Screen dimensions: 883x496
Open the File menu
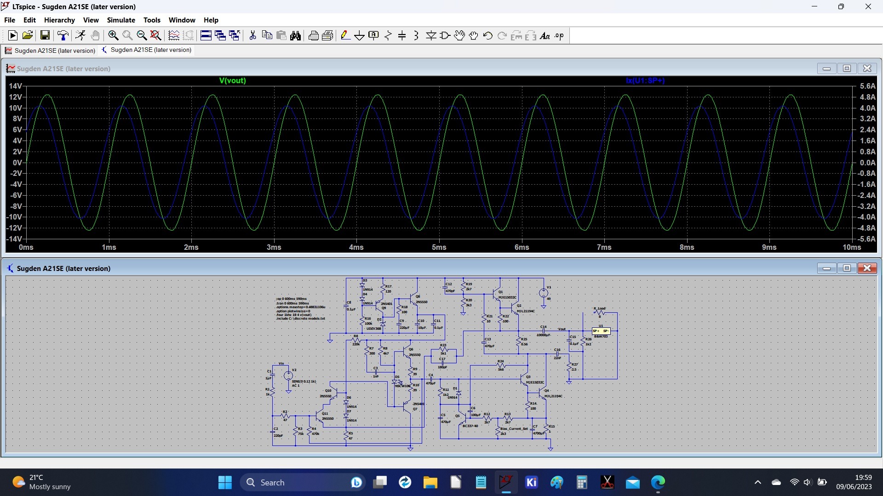point(10,20)
